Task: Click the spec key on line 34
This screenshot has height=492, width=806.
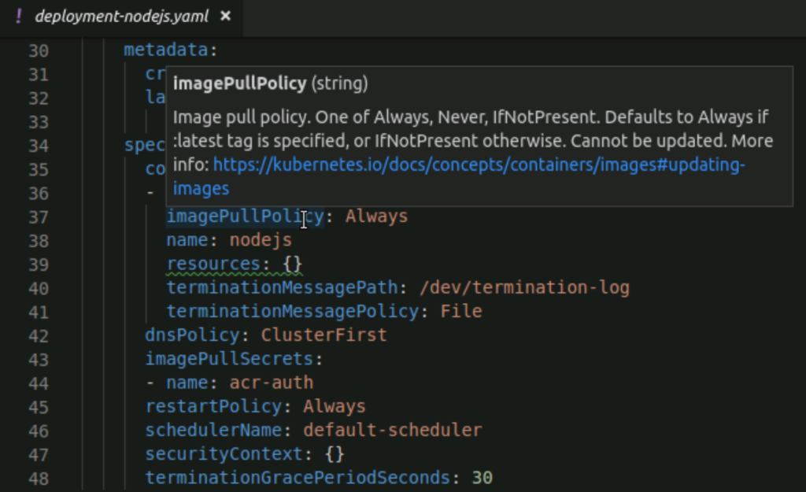Action: coord(142,144)
